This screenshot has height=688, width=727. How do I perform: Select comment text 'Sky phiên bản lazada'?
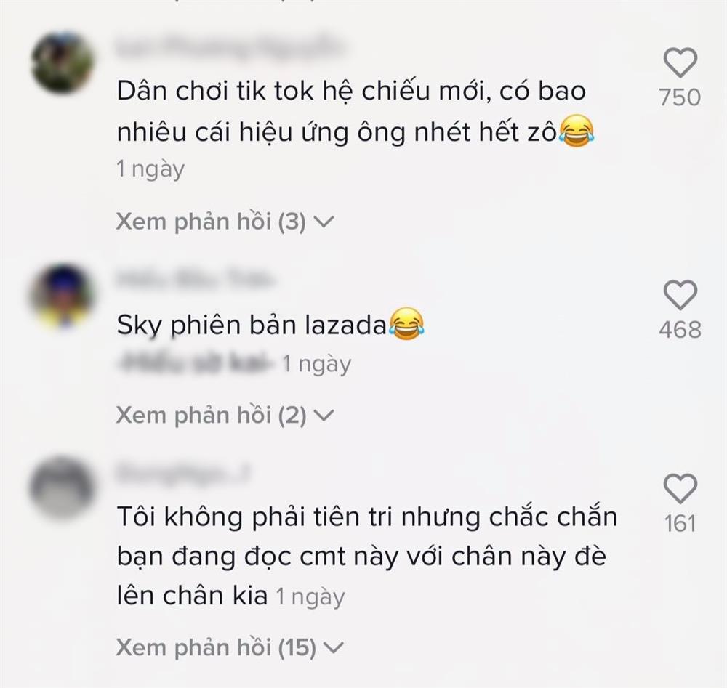tap(252, 325)
